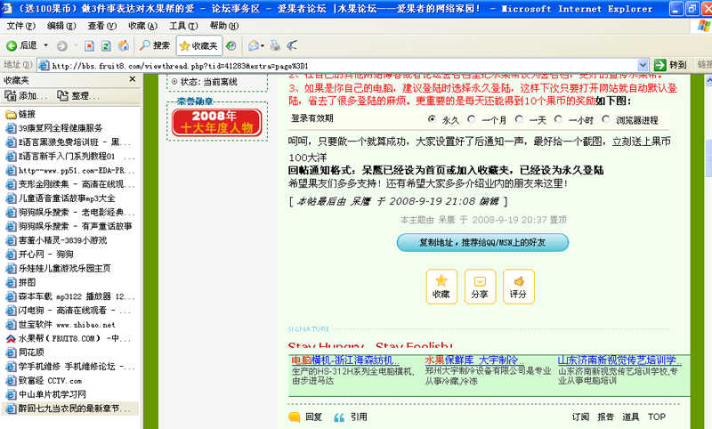Screen dimensions: 712x429
Task: Click the TOP link under the post
Action: tap(657, 417)
